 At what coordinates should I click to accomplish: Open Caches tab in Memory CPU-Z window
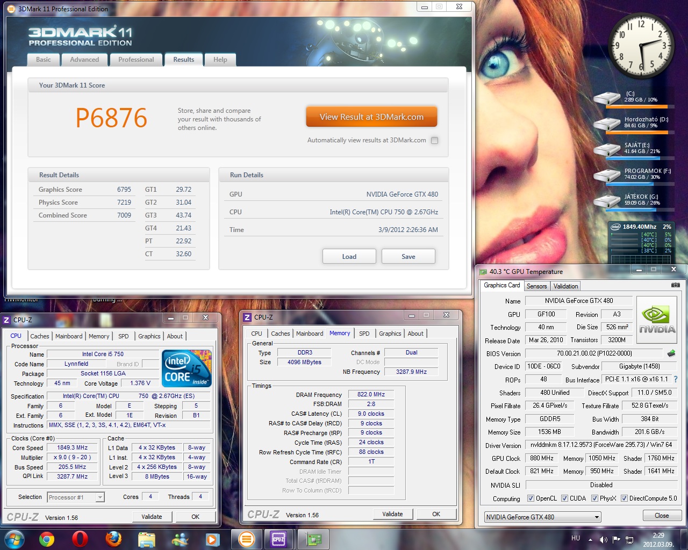(280, 334)
